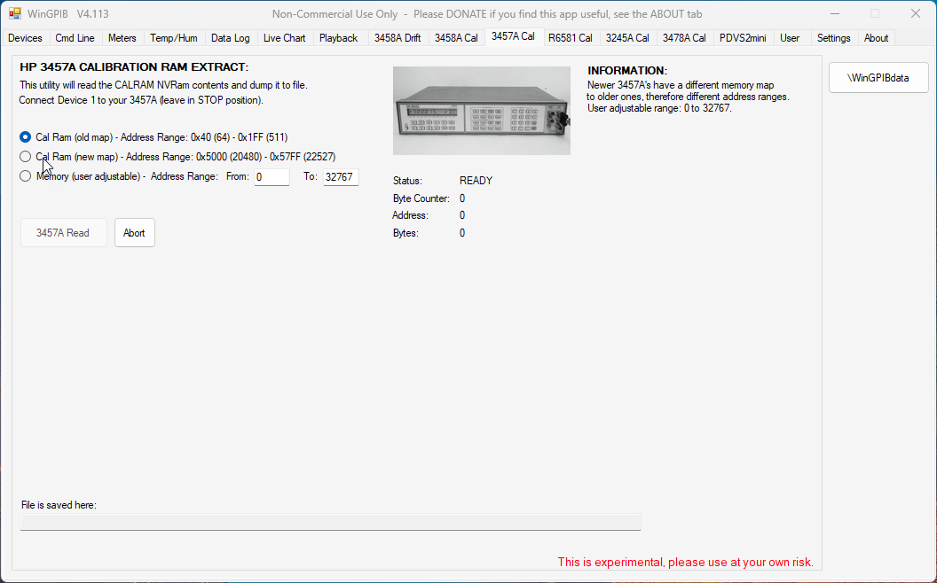Click the WinGPIB app icon in title bar
The width and height of the screenshot is (937, 583).
15,13
